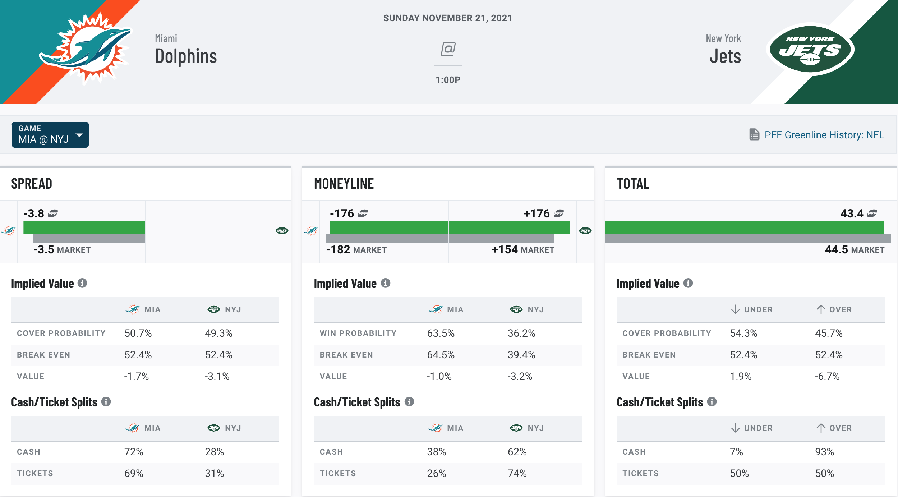This screenshot has height=497, width=898.
Task: Click the @ symbol between teams
Action: [x=448, y=49]
